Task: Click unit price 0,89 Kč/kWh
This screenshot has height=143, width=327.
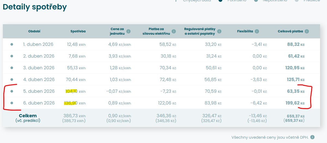Action: pos(120,103)
